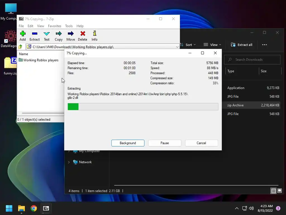Open File Explorer from the taskbar

[x=21, y=208]
